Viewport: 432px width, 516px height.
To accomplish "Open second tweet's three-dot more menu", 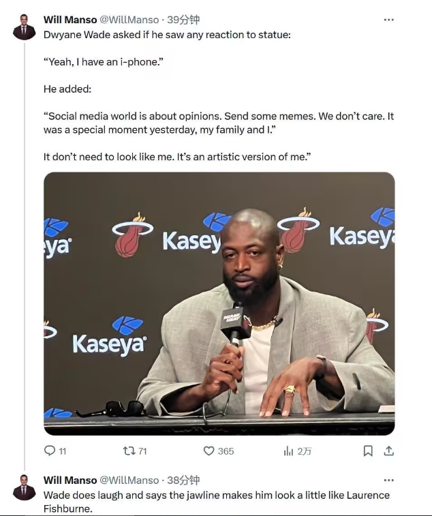I will [x=388, y=480].
